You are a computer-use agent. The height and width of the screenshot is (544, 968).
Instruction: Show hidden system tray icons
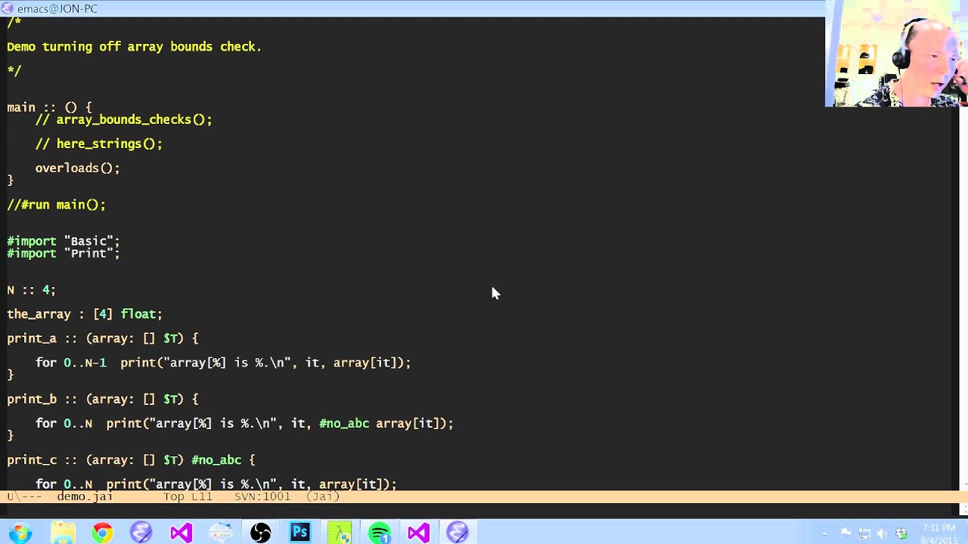[x=825, y=533]
